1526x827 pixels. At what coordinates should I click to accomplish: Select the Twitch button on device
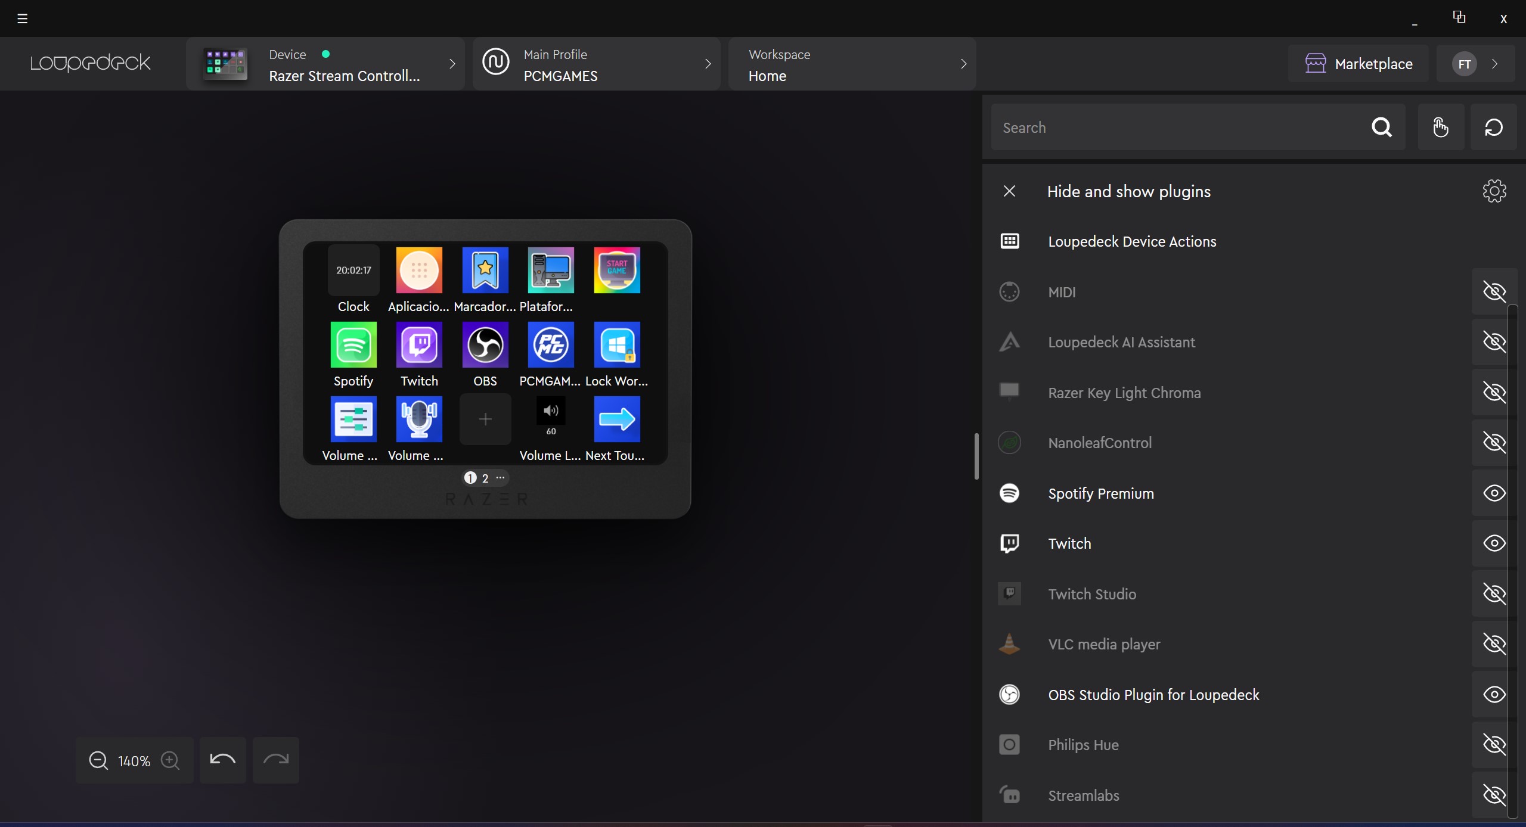[x=419, y=344]
